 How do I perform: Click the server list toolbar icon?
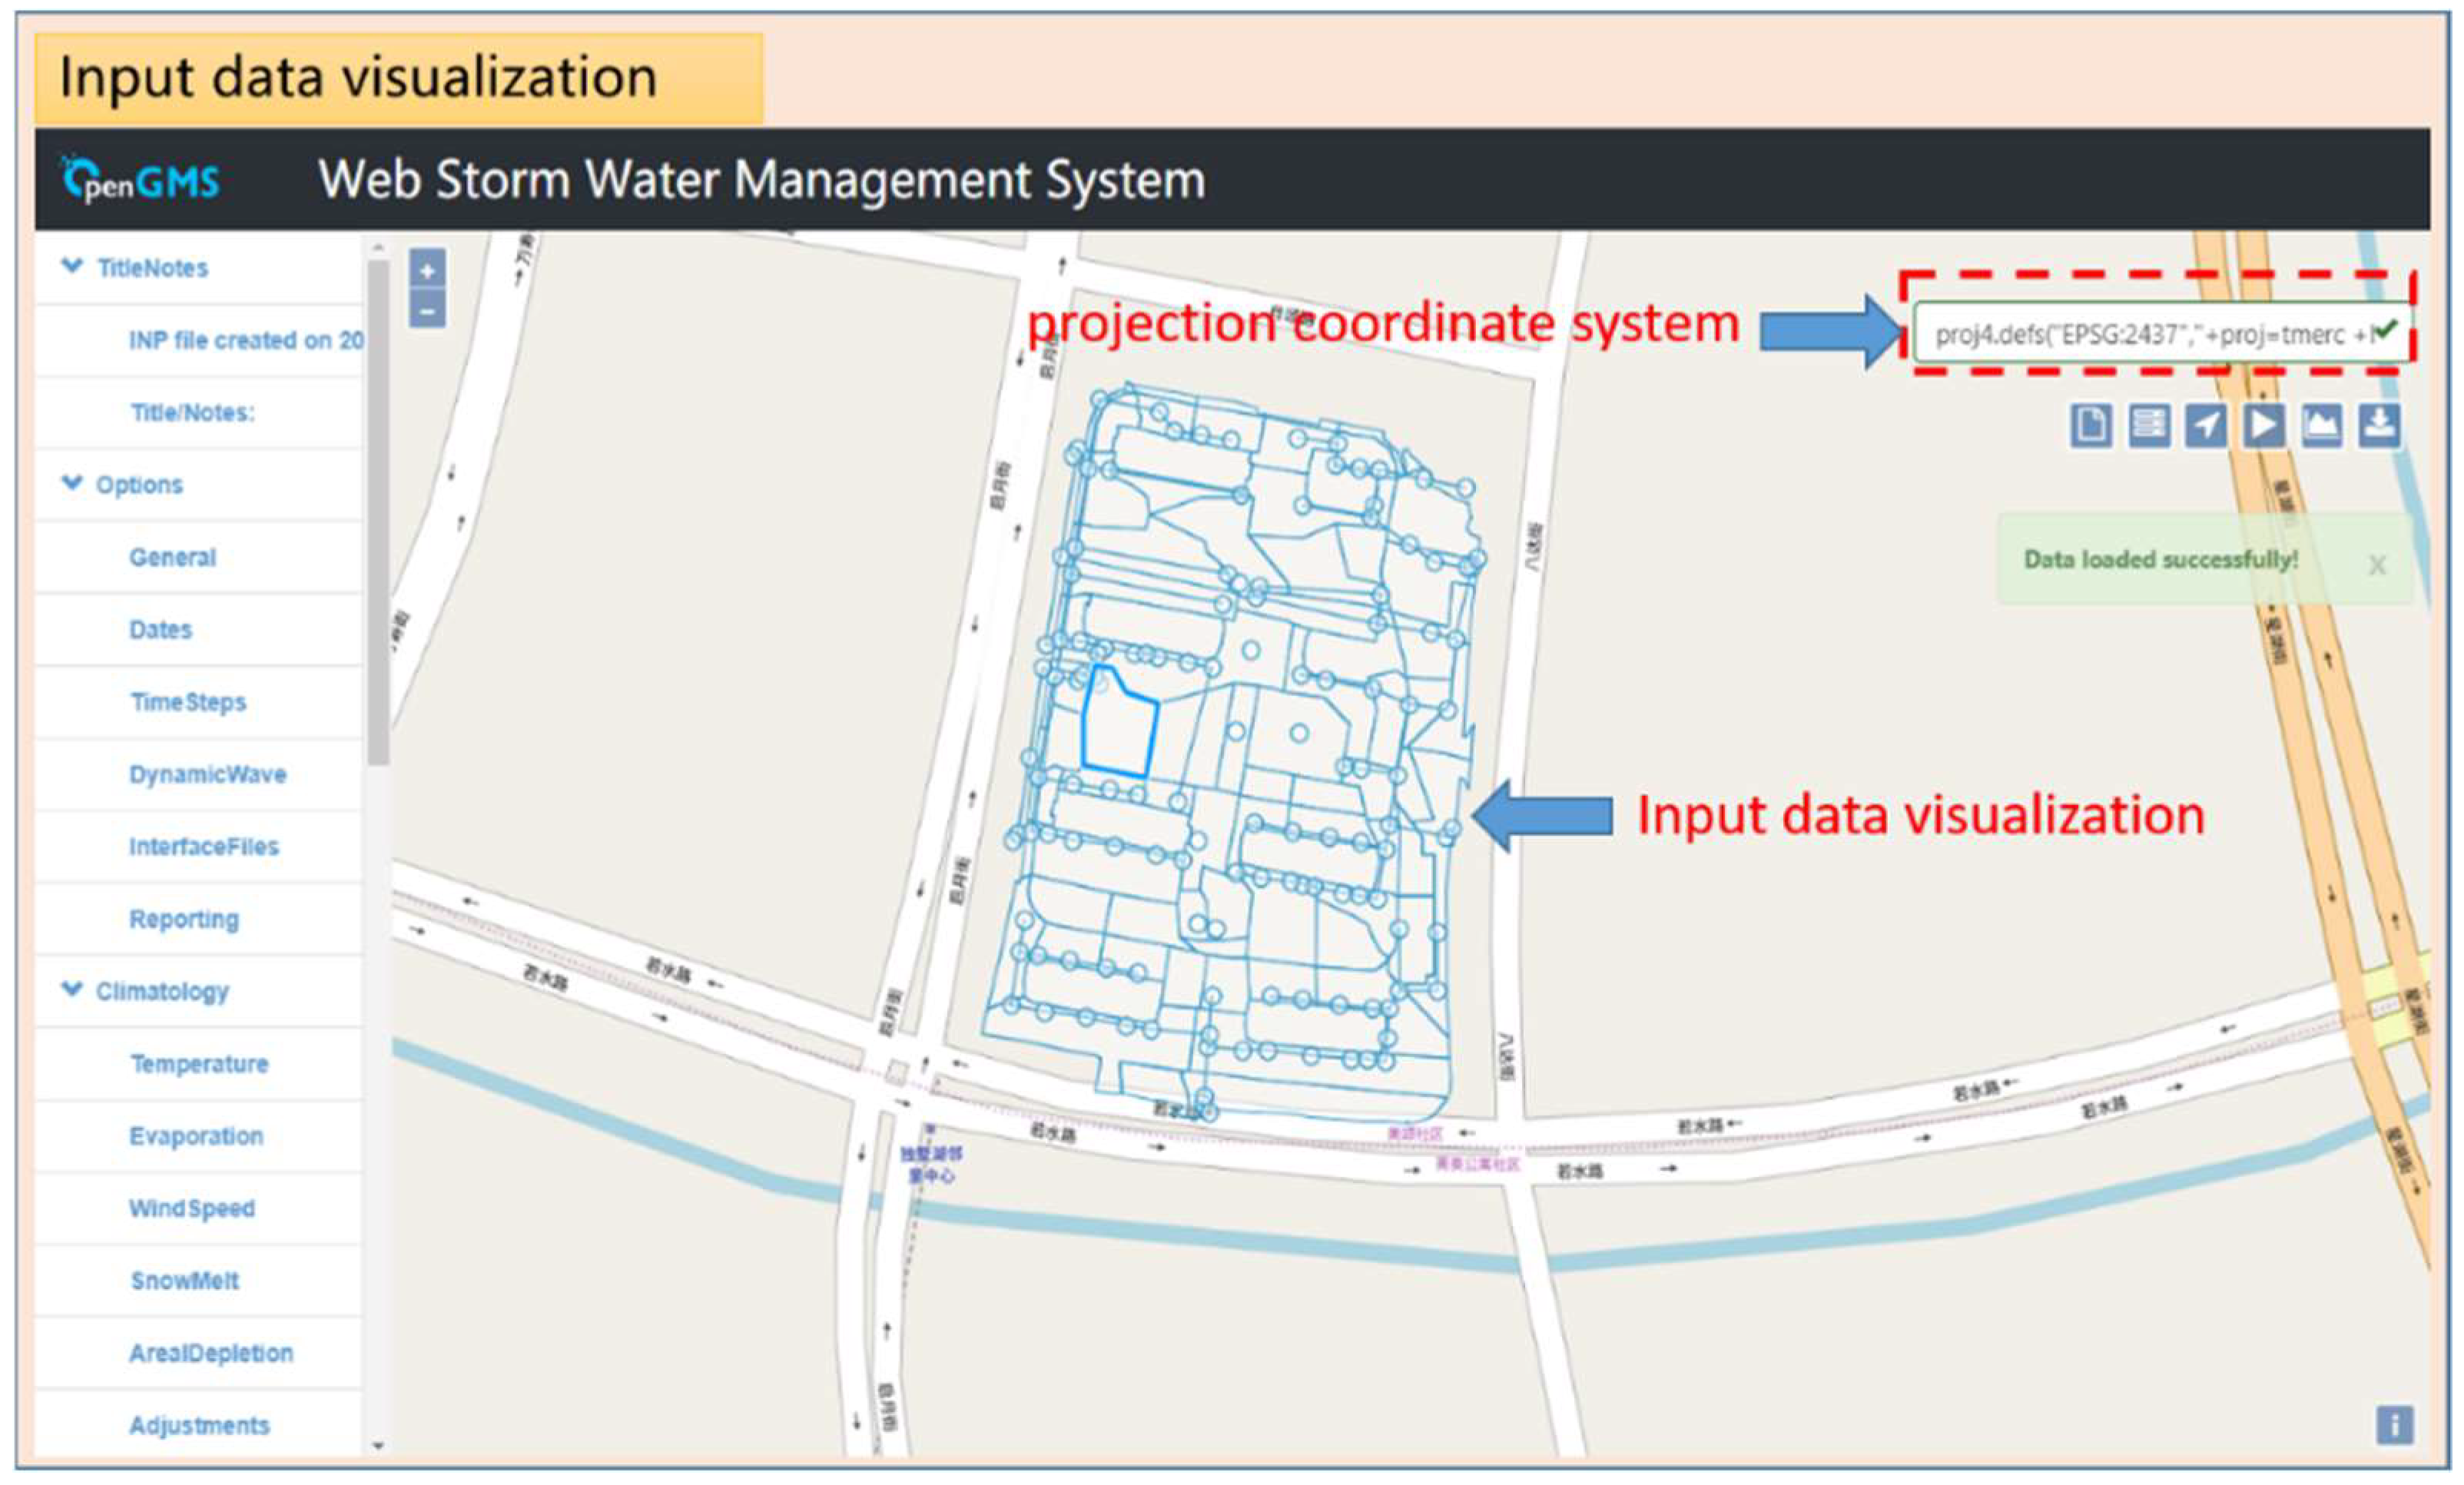(2148, 426)
